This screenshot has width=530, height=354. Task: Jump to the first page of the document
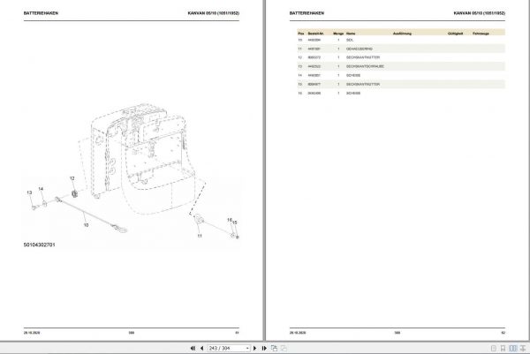pos(193,348)
